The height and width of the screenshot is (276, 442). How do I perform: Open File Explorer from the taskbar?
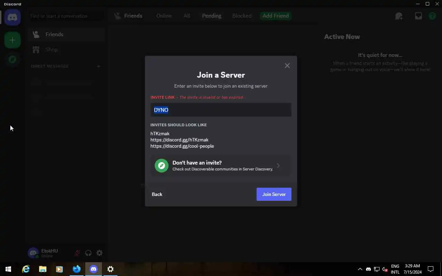42,269
